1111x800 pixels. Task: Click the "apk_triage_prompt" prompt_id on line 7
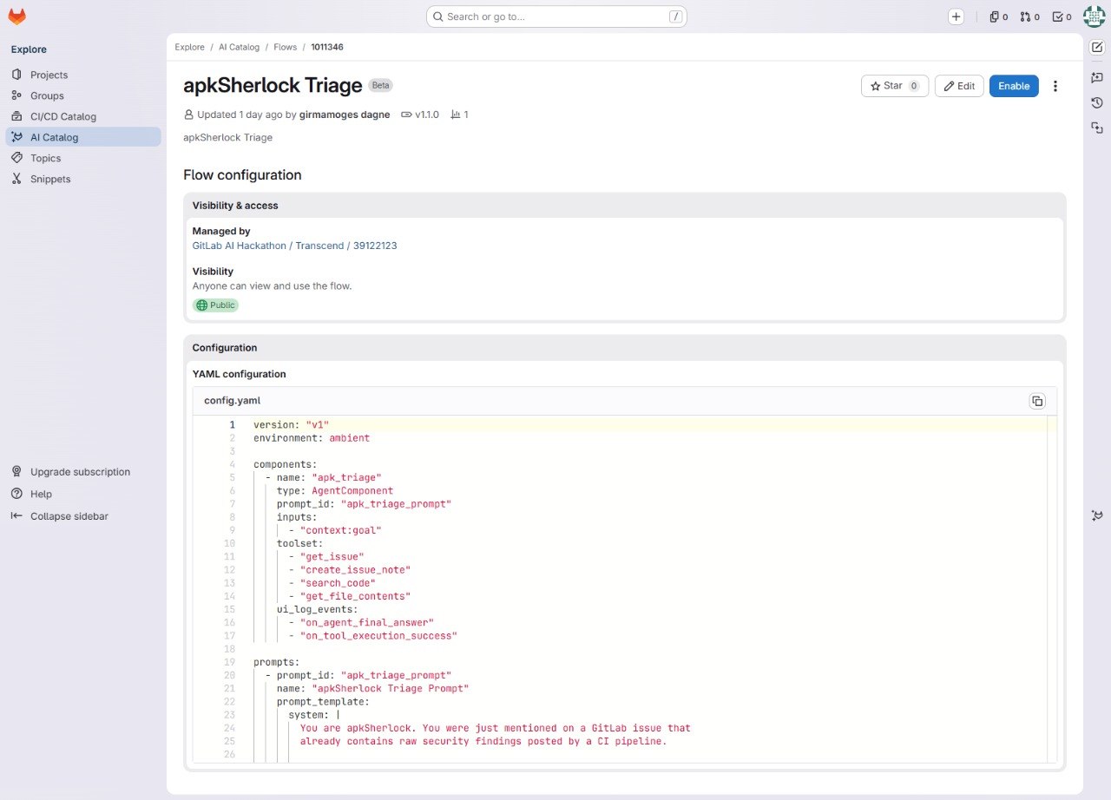coord(396,504)
